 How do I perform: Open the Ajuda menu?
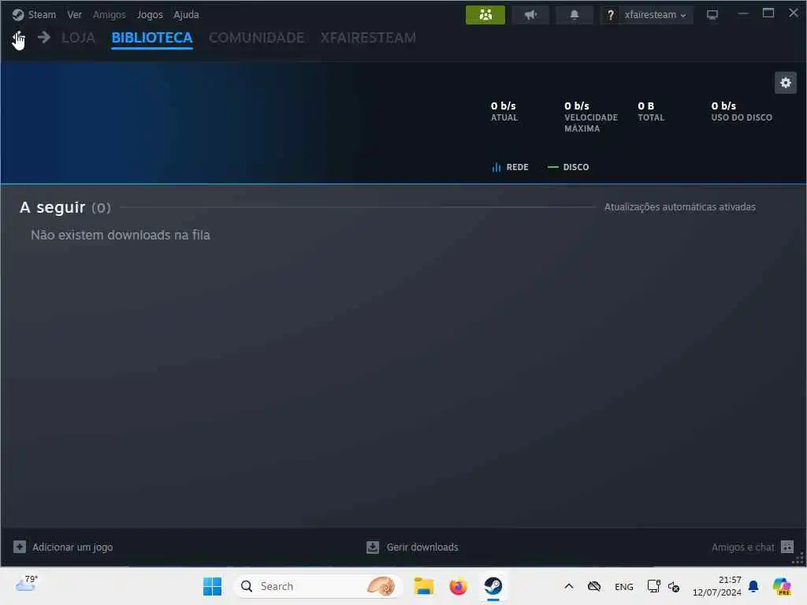click(186, 14)
